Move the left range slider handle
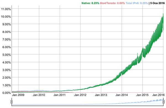166x108 pixels. coord(12,102)
